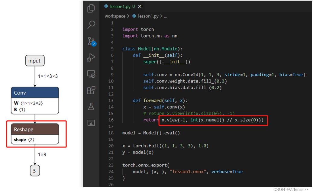Click 'def forward(self, x):' line
This screenshot has height=194, width=313.
[160, 101]
